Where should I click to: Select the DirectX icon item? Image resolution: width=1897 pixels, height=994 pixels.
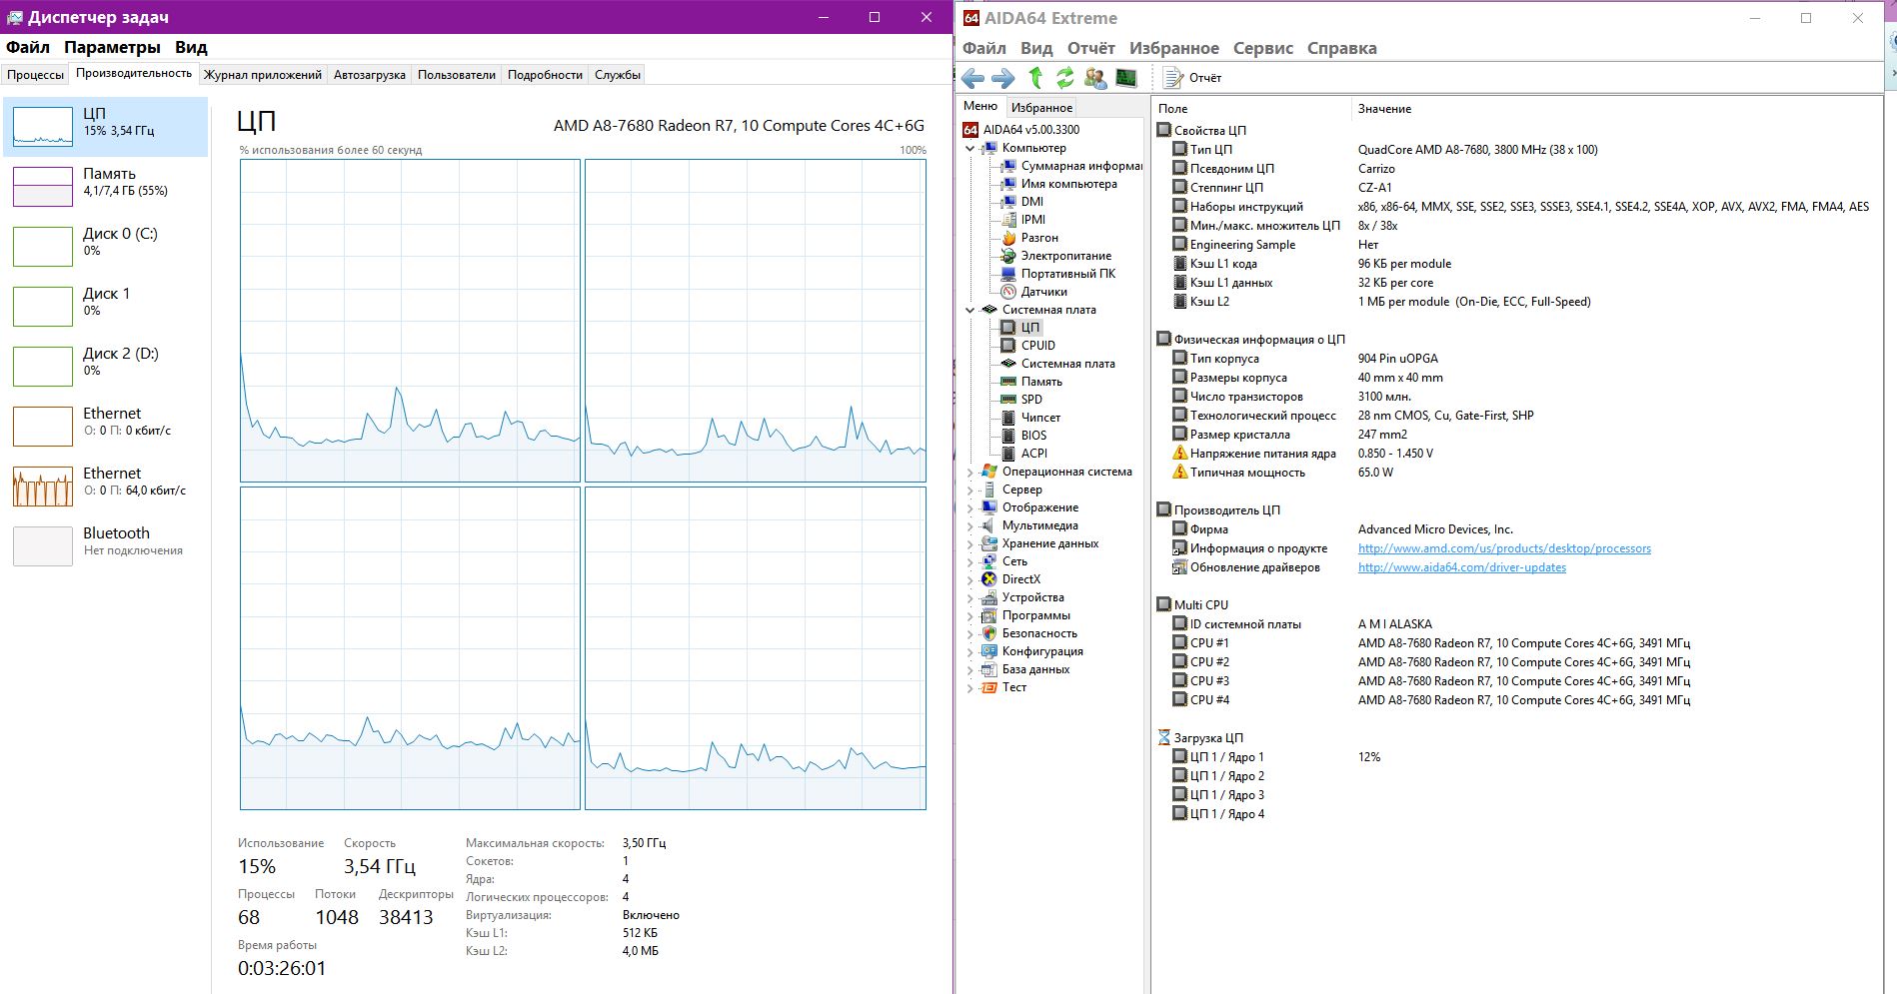click(1011, 579)
